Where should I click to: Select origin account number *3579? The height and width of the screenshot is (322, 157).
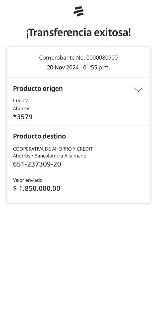23,117
